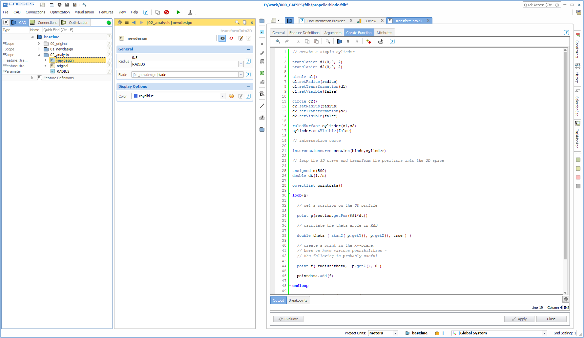Click the red stop/cancel icon in toolbar

tap(166, 12)
